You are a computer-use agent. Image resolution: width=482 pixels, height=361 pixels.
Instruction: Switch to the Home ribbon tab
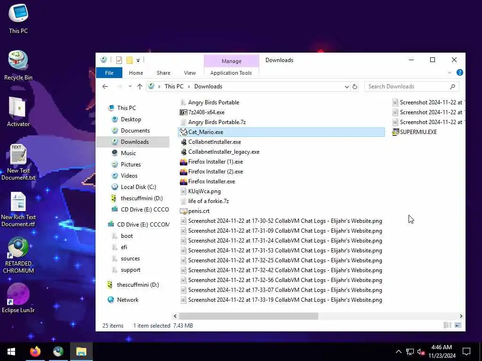click(x=136, y=73)
